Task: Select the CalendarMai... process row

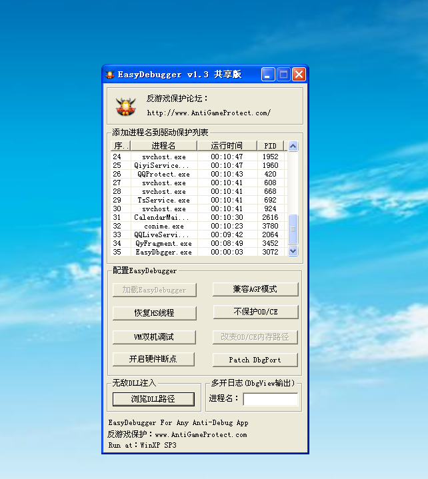Action: (x=199, y=217)
